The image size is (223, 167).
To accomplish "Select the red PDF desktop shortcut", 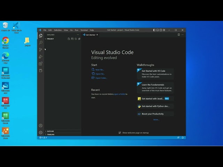I will pyautogui.click(x=6, y=103).
